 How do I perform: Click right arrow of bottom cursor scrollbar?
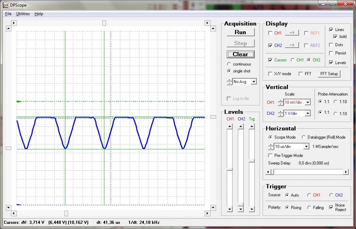coord(207,213)
